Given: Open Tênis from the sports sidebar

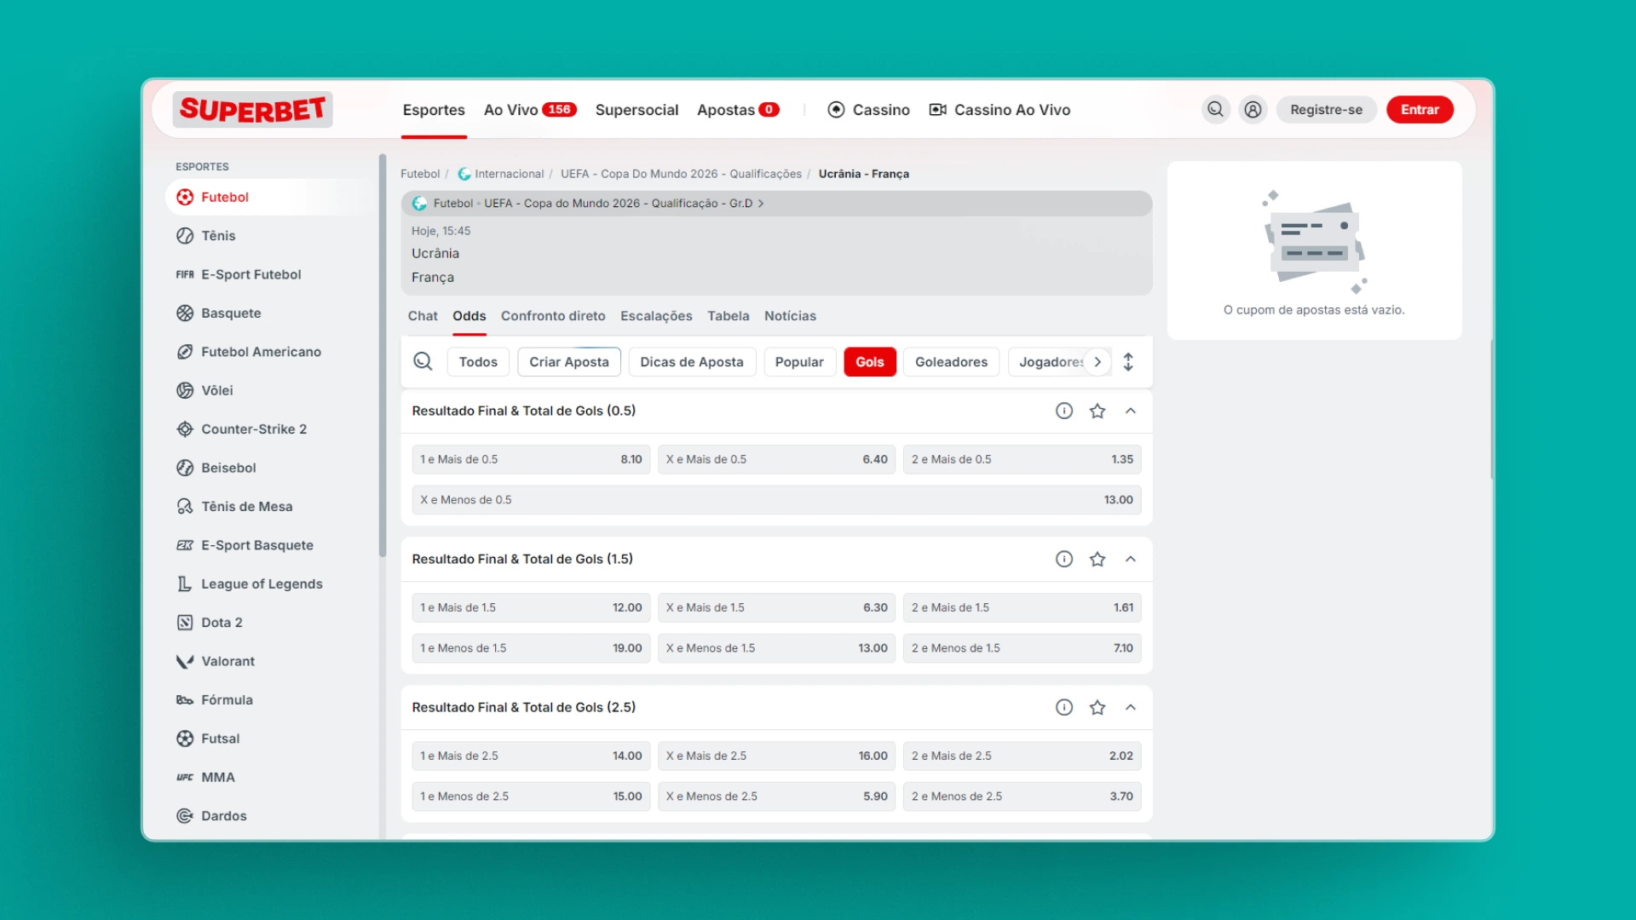Looking at the screenshot, I should pos(218,236).
